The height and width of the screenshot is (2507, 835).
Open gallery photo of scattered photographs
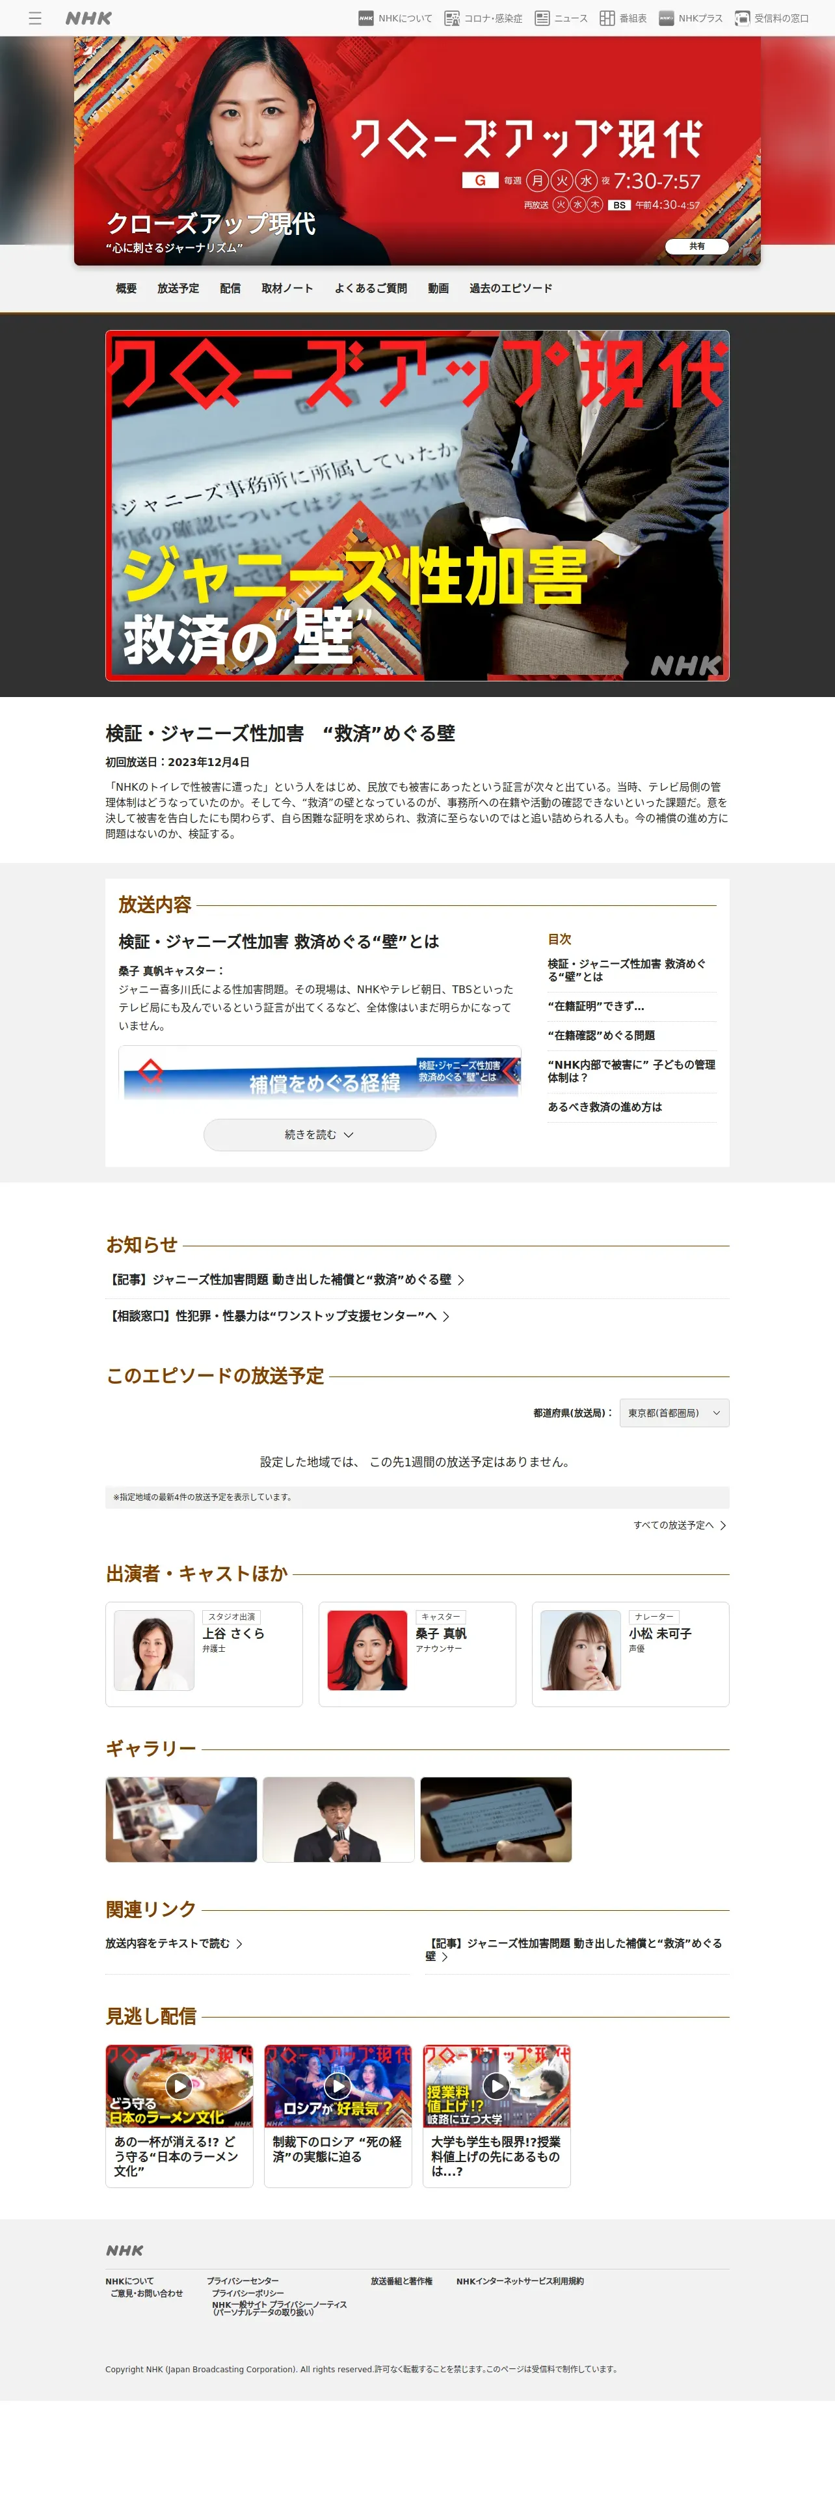coord(181,1820)
